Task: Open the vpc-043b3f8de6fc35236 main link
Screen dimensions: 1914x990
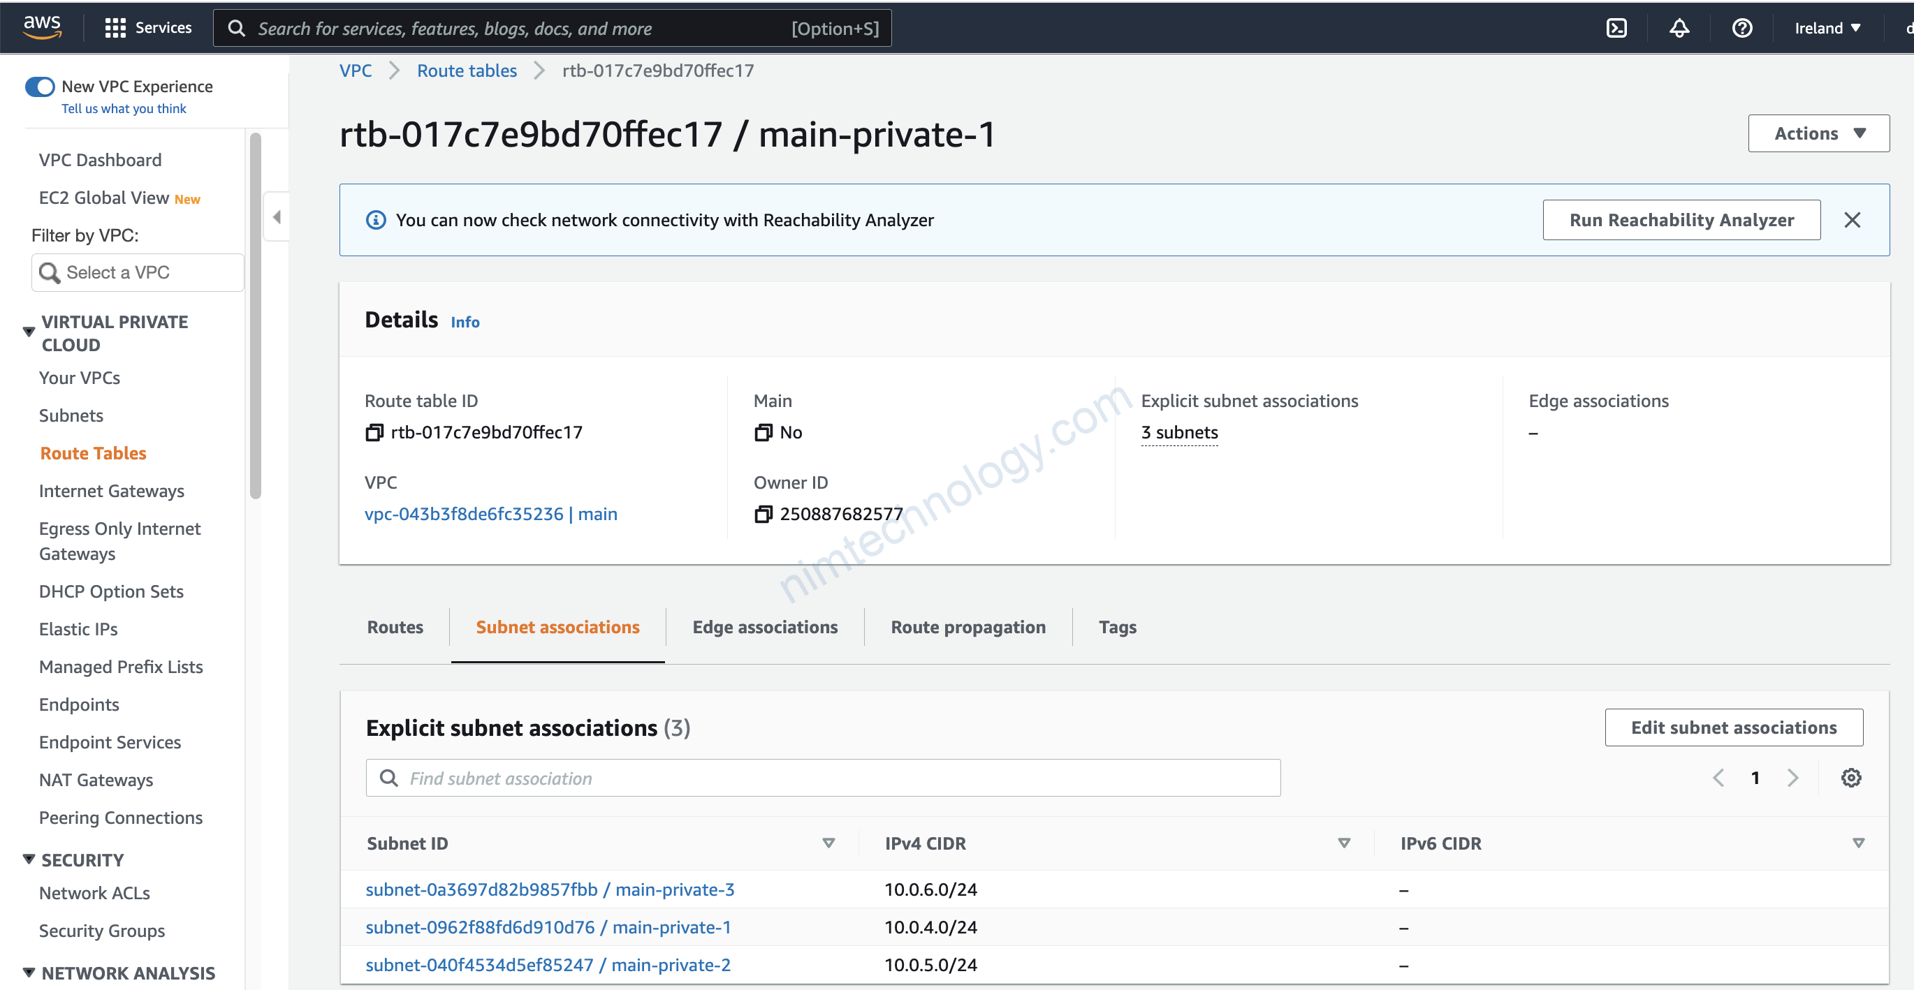Action: 490,514
